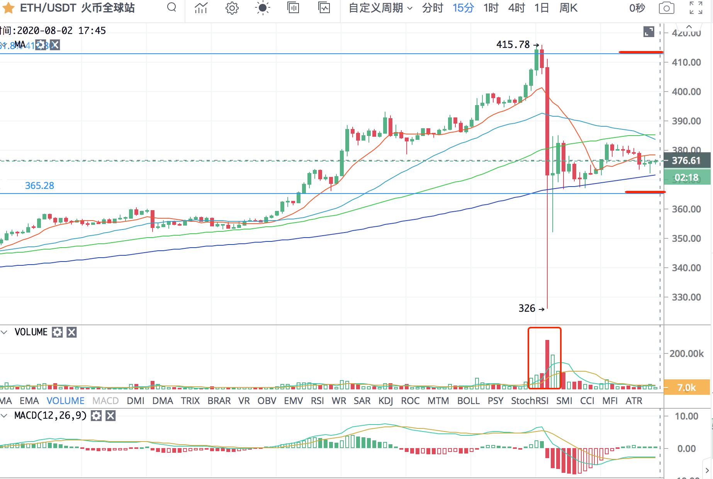Toggle the BRAR indicator
The width and height of the screenshot is (713, 479).
click(219, 401)
